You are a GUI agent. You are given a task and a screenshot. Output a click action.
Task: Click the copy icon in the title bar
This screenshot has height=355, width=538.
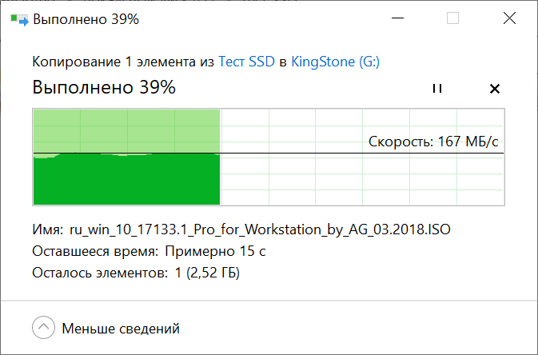pyautogui.click(x=18, y=19)
